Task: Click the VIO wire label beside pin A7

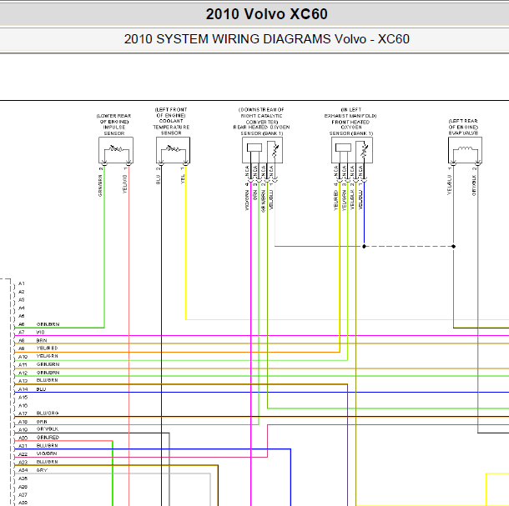Action: (40, 332)
